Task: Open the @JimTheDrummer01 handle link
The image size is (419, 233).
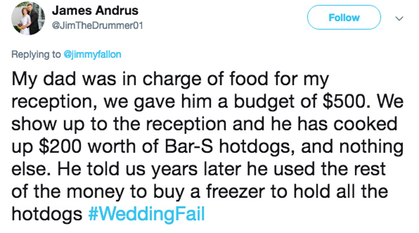Action: tap(98, 25)
